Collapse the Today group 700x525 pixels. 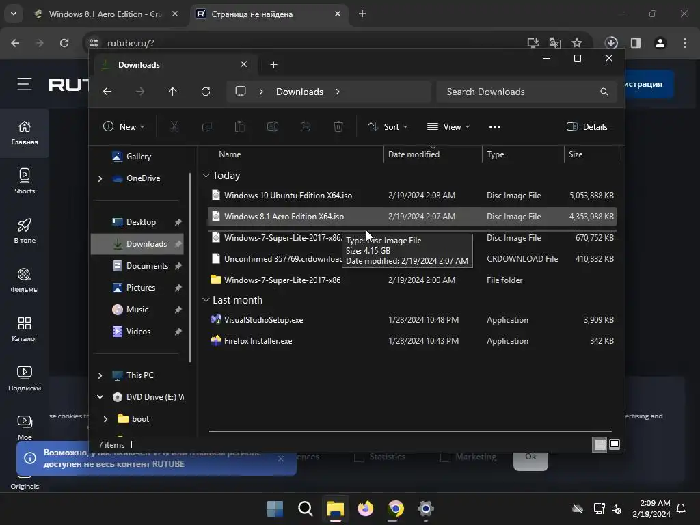click(206, 176)
